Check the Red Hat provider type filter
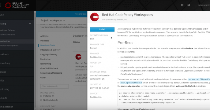This screenshot has height=110, width=210. click(x=41, y=109)
